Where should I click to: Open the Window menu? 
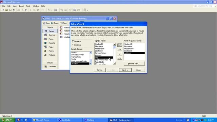click(x=36, y=6)
